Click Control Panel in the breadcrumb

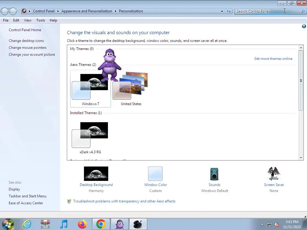tap(44, 11)
